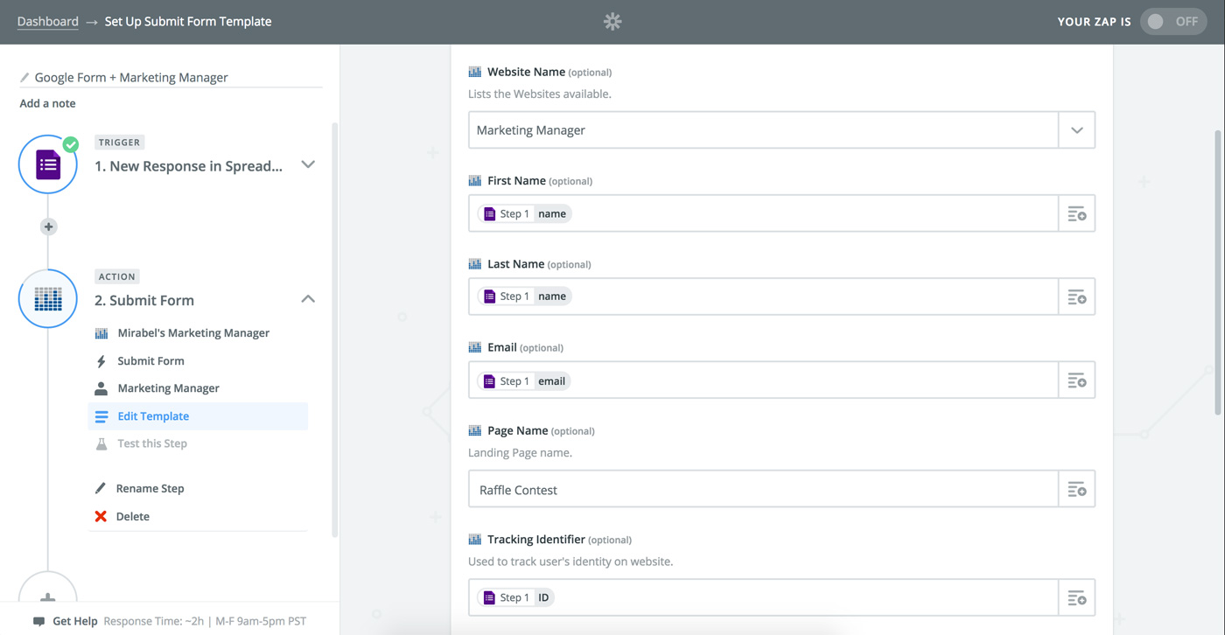This screenshot has width=1225, height=635.
Task: Select Edit Template in sidebar
Action: pos(198,416)
